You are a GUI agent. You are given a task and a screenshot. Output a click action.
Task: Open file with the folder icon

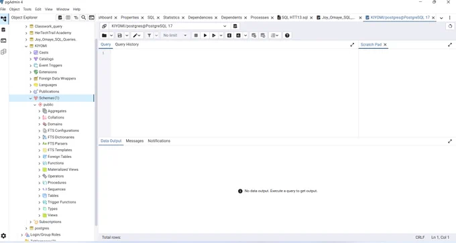(x=104, y=35)
